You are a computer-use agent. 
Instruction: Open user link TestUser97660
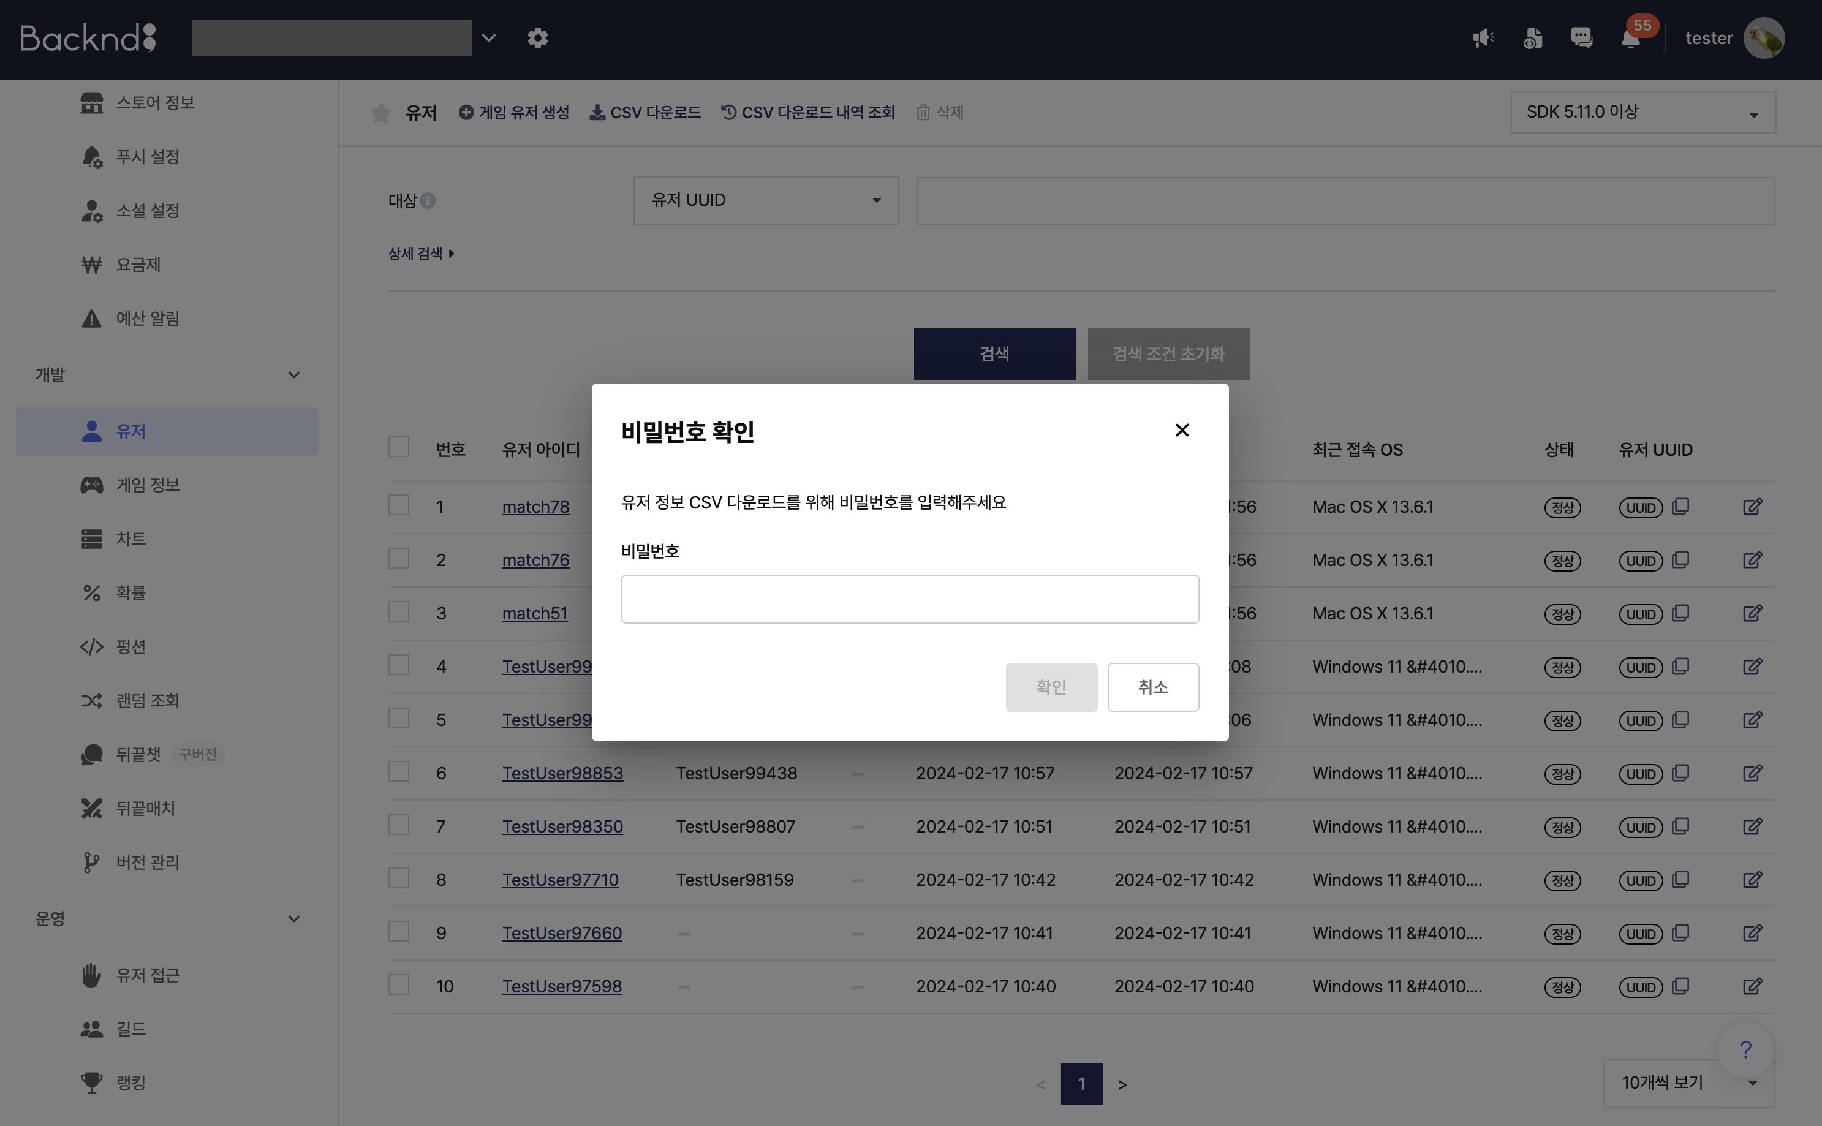pyautogui.click(x=561, y=933)
